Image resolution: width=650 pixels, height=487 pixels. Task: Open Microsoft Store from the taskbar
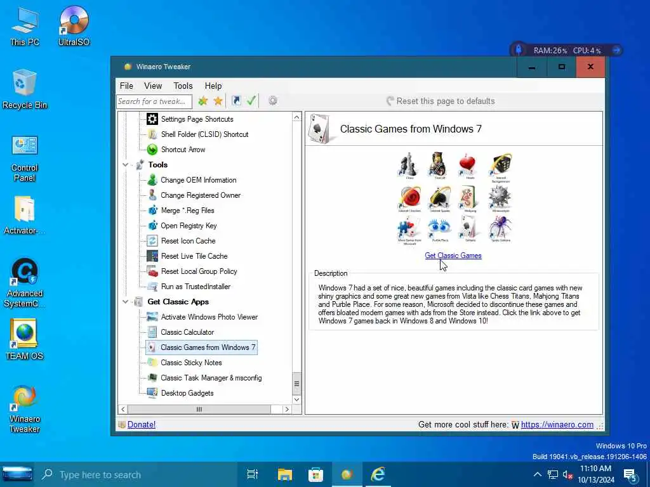coord(315,474)
